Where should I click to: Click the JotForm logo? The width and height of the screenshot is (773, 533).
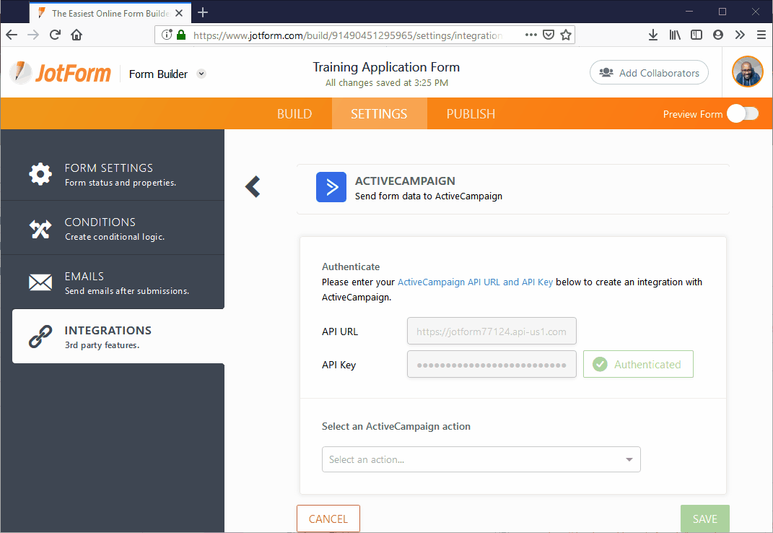tap(61, 73)
